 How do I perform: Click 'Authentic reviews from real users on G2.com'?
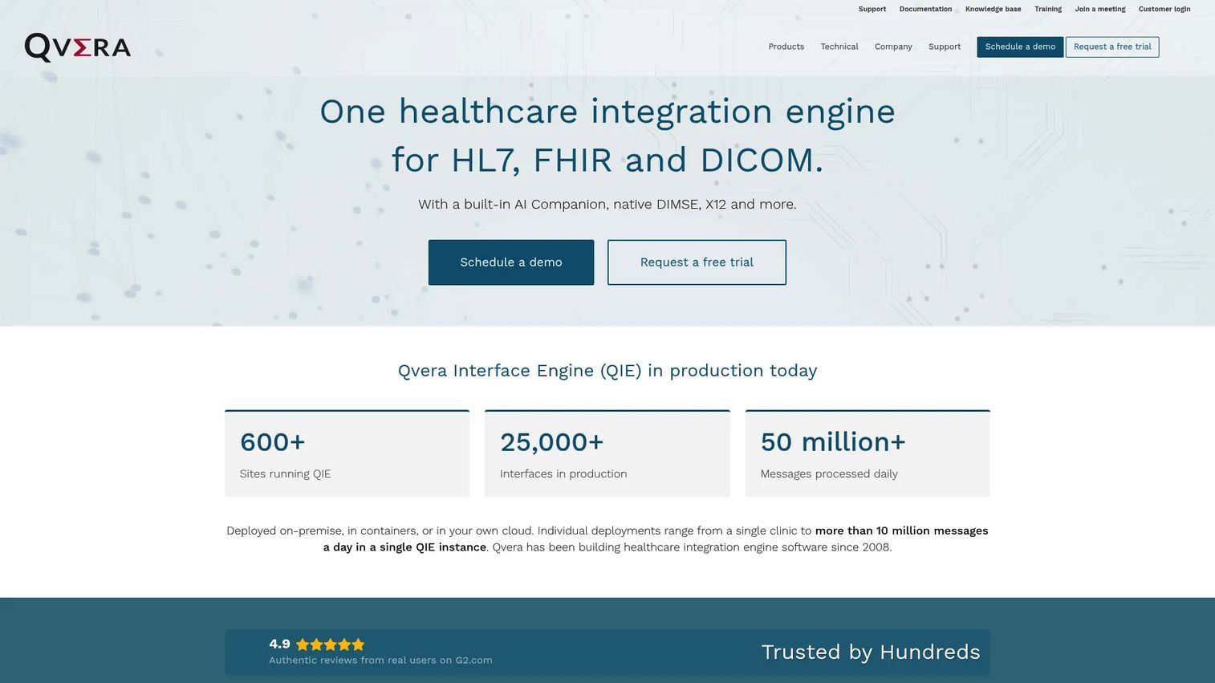coord(380,661)
